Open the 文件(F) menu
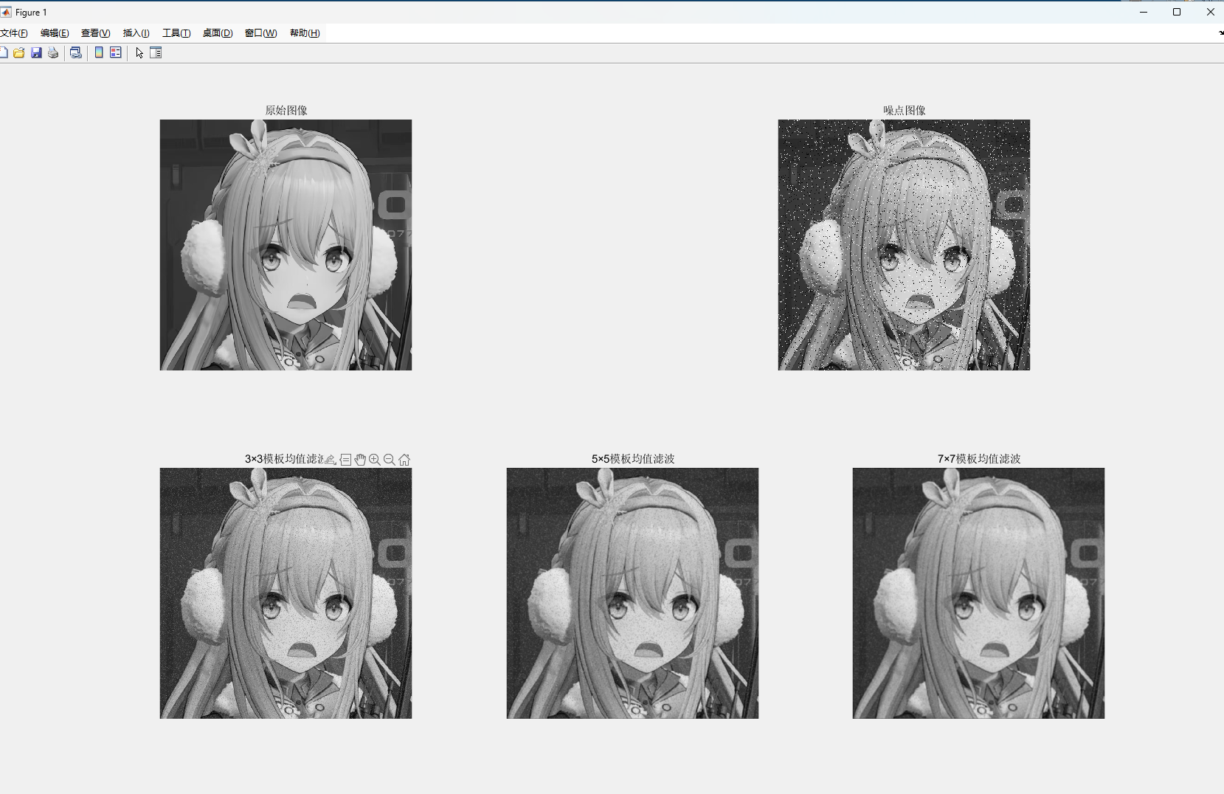The height and width of the screenshot is (794, 1224). pos(14,33)
